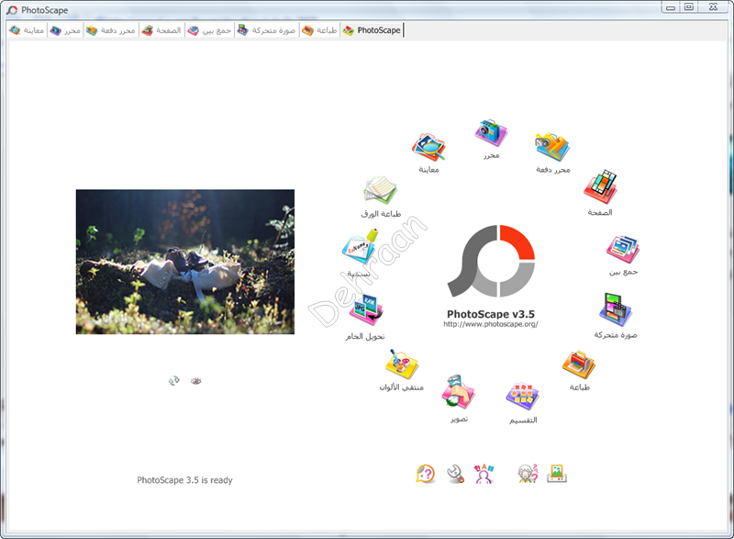Viewport: 734px width, 539px height.
Task: Click the small eye icon below the photo
Action: coord(195,381)
